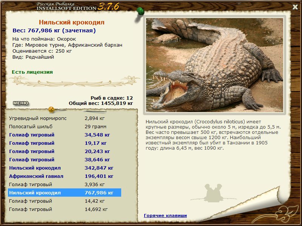Click the frog silhouette icon at bottom
The height and width of the screenshot is (226, 302).
(x=213, y=193)
